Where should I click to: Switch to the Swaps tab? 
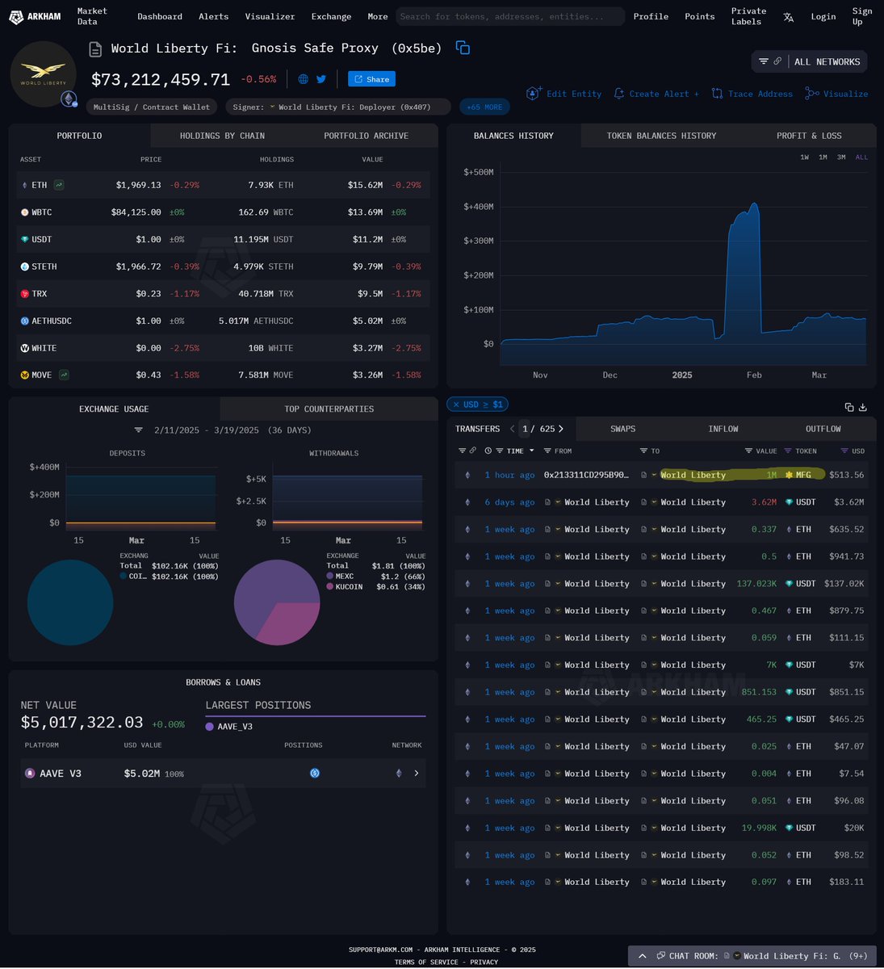tap(622, 429)
